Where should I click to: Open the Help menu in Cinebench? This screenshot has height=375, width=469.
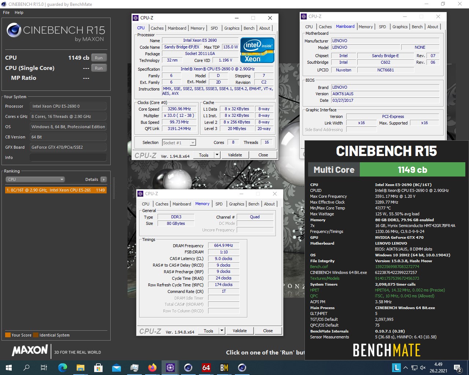pyautogui.click(x=19, y=12)
